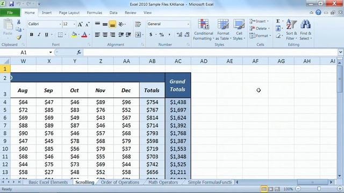Toggle Wrap Text
Viewport: 344px width, 193px height.
coord(138,24)
